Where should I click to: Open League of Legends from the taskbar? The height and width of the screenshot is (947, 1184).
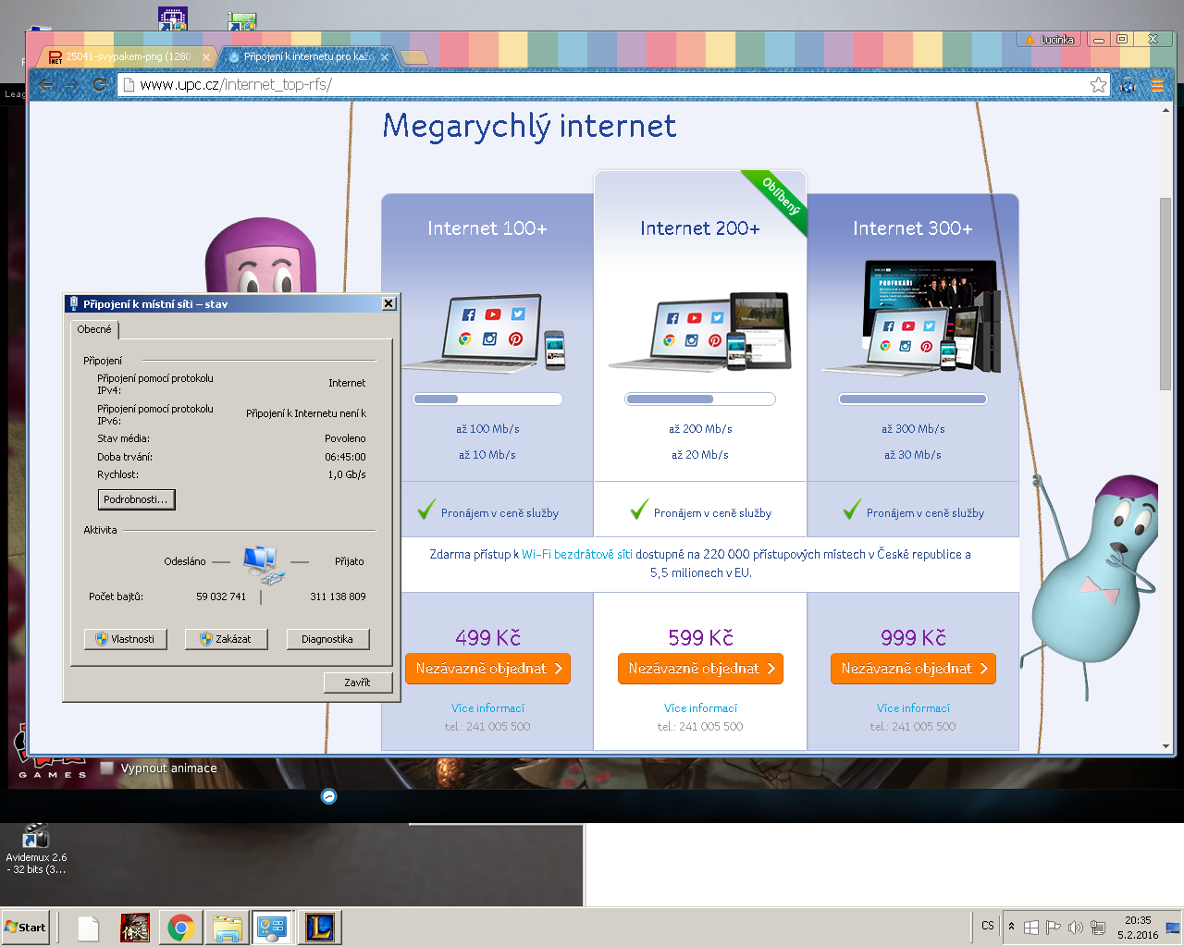(x=319, y=928)
